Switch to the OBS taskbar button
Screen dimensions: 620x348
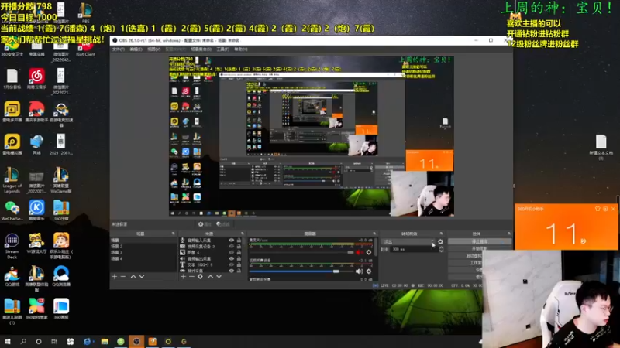pos(136,341)
